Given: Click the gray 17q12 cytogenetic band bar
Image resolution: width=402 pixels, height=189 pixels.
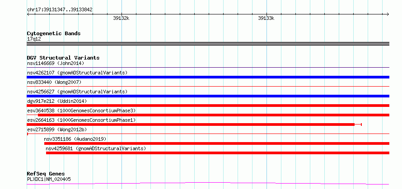Looking at the screenshot, I should point(208,44).
